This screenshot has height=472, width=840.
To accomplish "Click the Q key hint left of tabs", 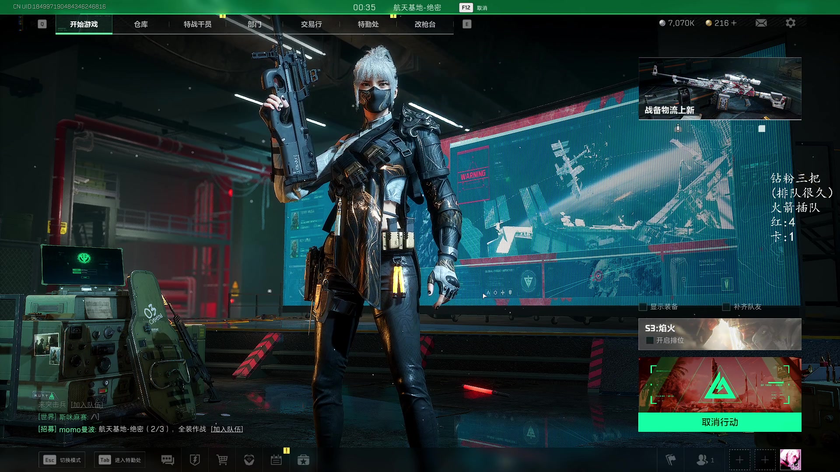I will pos(42,24).
